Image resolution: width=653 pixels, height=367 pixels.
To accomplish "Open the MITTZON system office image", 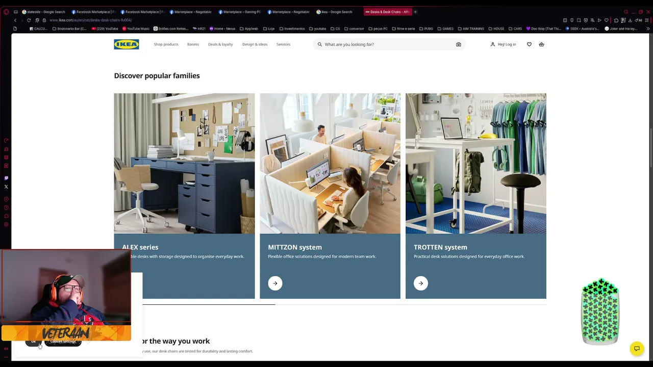I will pos(330,163).
